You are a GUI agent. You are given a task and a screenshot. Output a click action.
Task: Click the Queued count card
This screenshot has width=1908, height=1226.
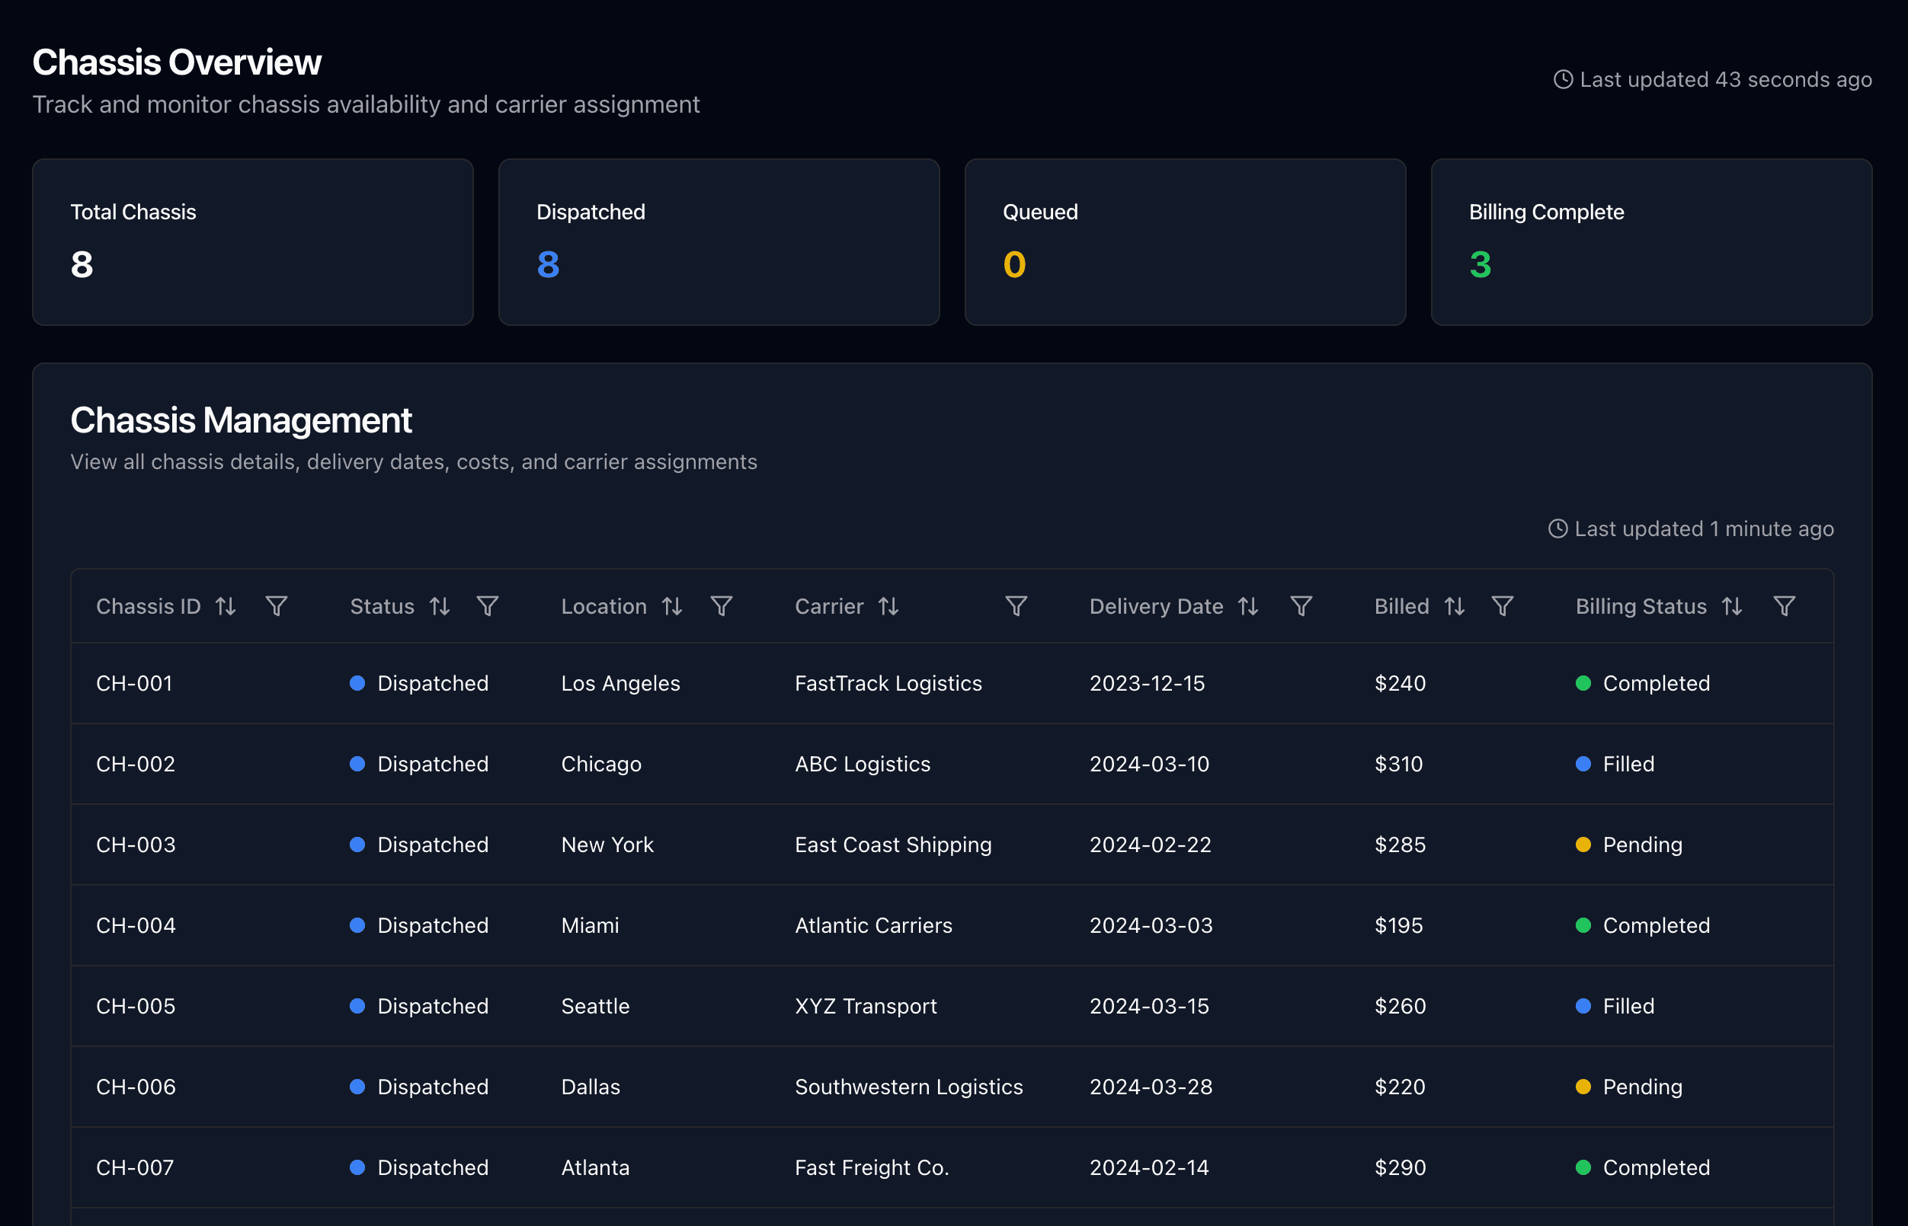coord(1185,242)
